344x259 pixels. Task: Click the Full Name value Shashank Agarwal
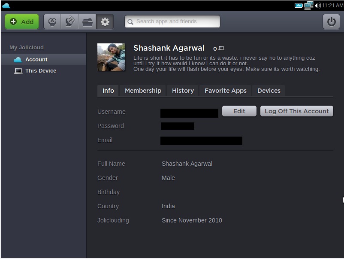coord(187,164)
